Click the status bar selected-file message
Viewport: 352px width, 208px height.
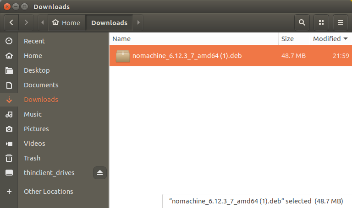(256, 201)
